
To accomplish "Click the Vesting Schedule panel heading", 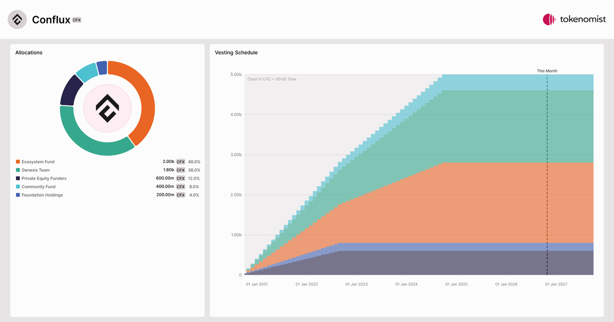I will pyautogui.click(x=236, y=53).
